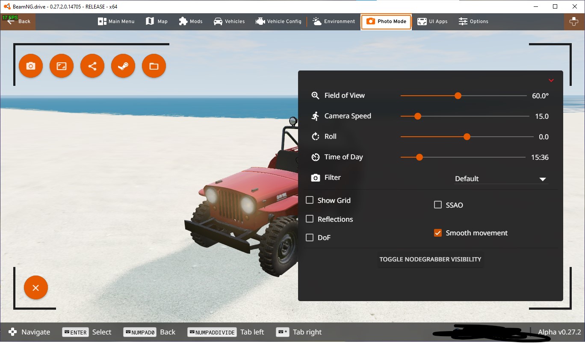
Task: Click the Camera Speed running figure icon
Action: coord(316,116)
